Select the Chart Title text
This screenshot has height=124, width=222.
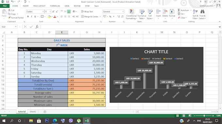[156, 52]
